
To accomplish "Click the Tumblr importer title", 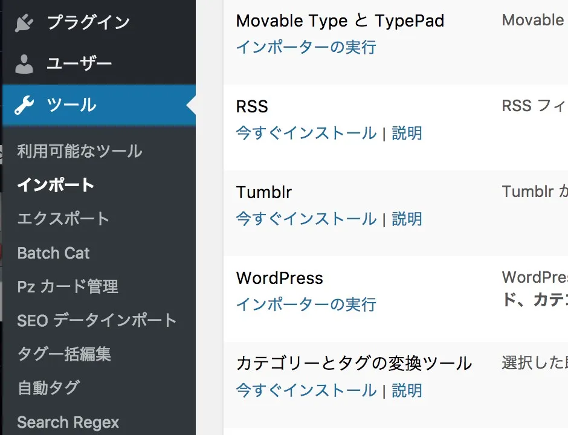I will 263,192.
